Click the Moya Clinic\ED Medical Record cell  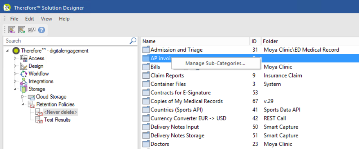tap(301, 50)
